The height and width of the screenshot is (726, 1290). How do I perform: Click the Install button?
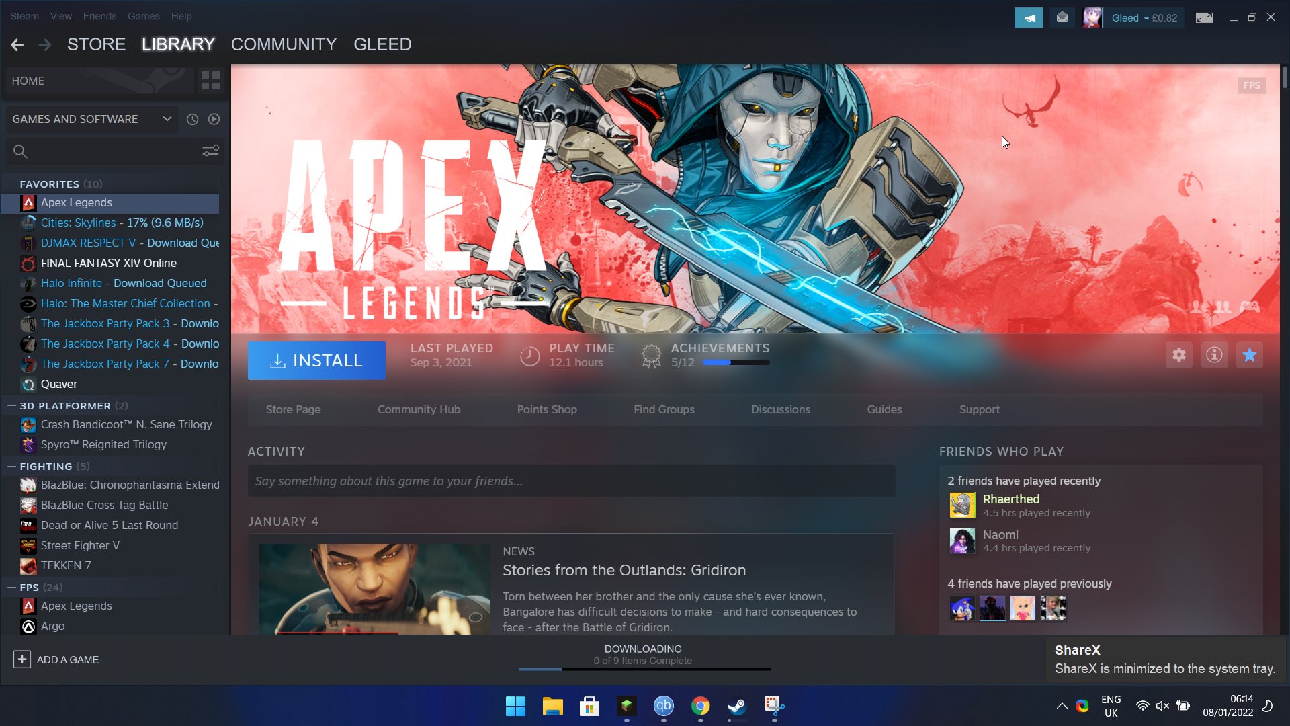point(316,360)
